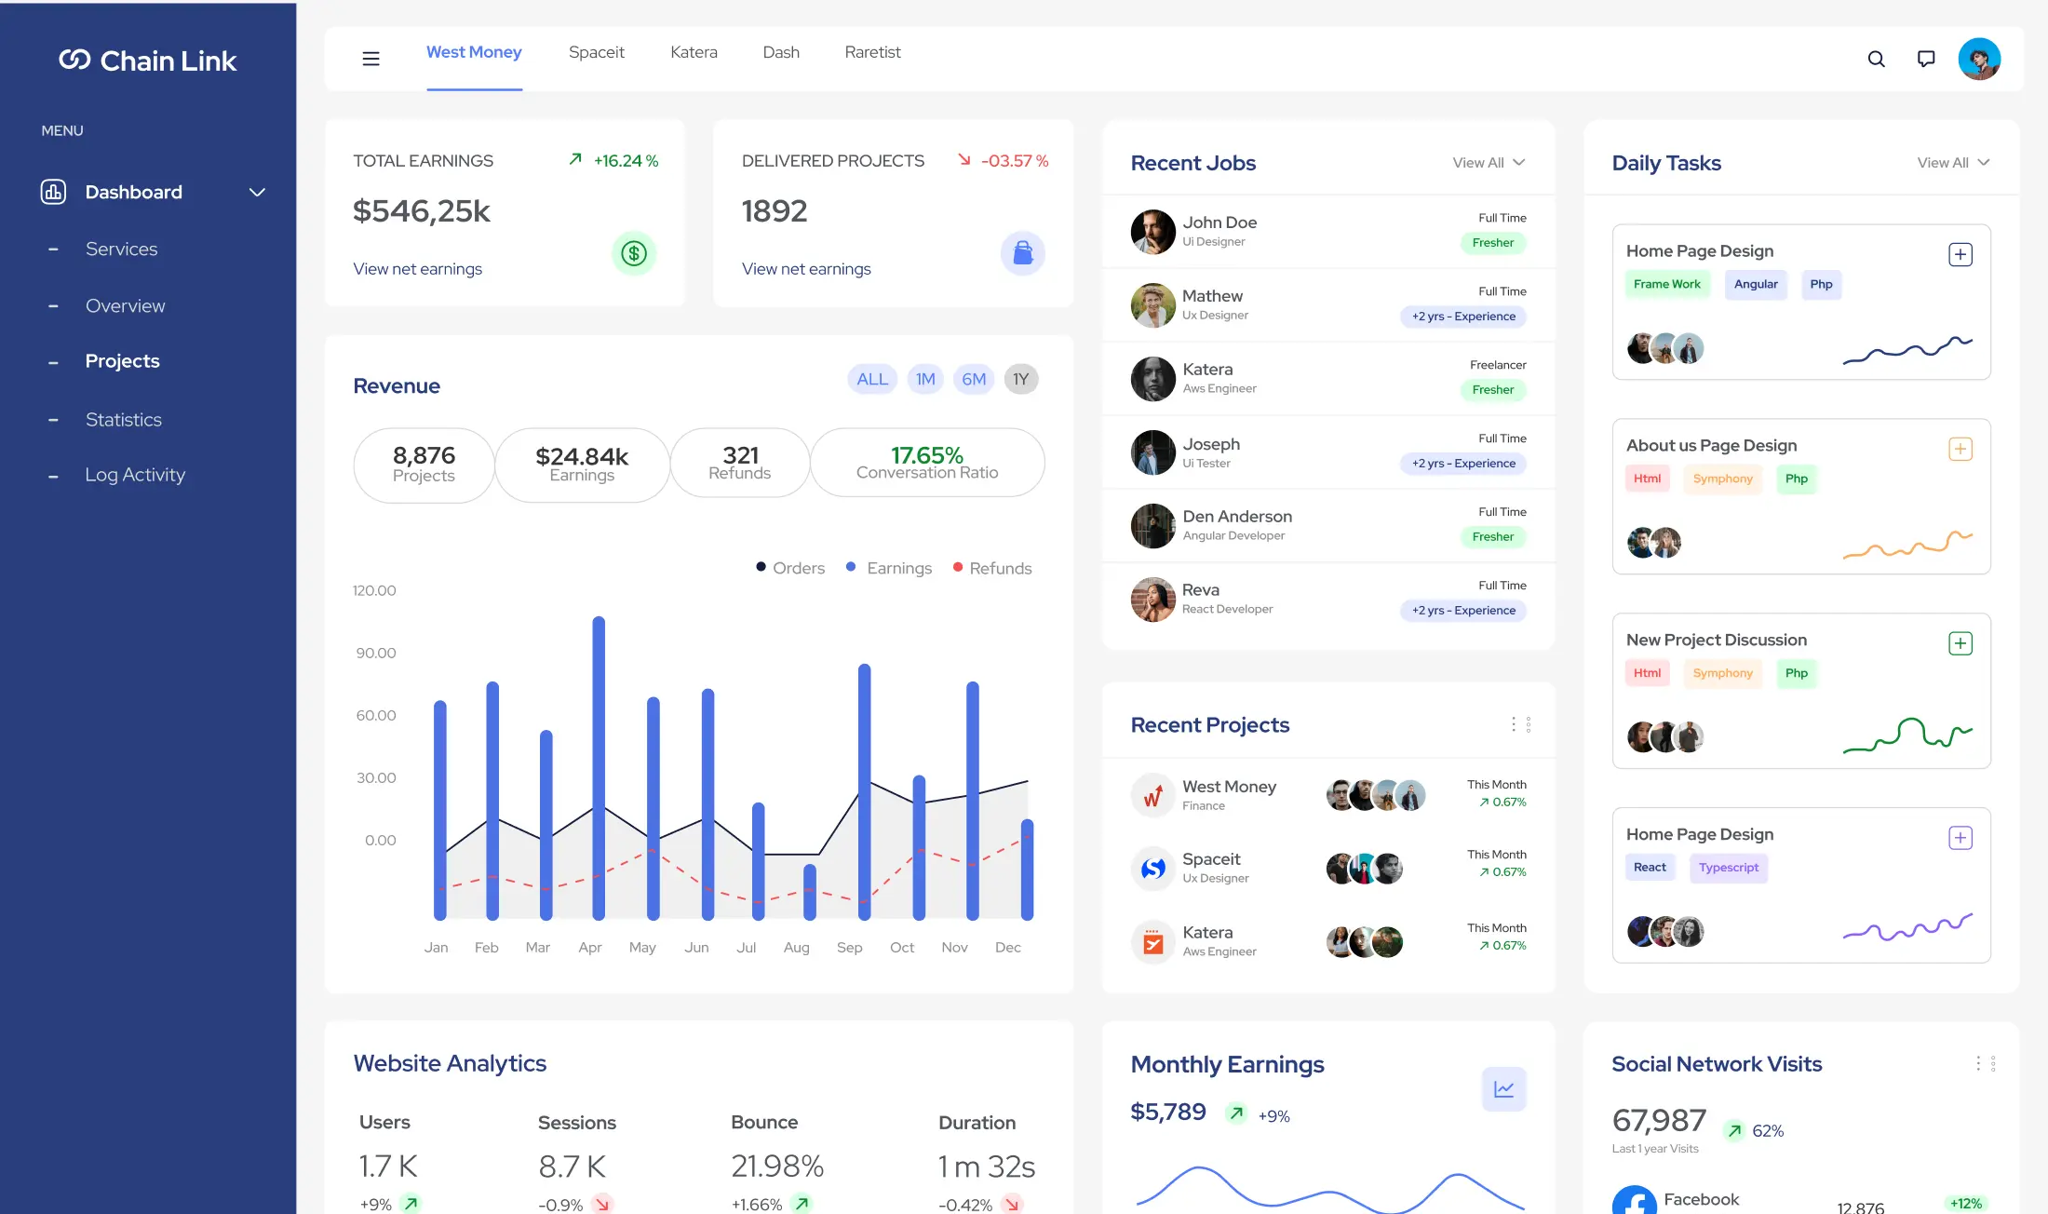Screen dimensions: 2048x1214
Task: Click the green dollar earnings icon
Action: pos(634,253)
